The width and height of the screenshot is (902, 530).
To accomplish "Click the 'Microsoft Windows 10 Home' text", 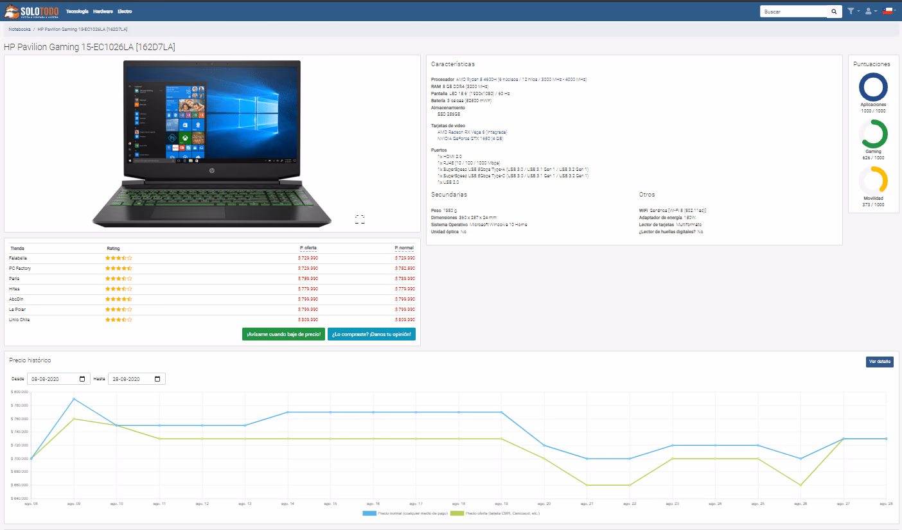I will pos(499,225).
